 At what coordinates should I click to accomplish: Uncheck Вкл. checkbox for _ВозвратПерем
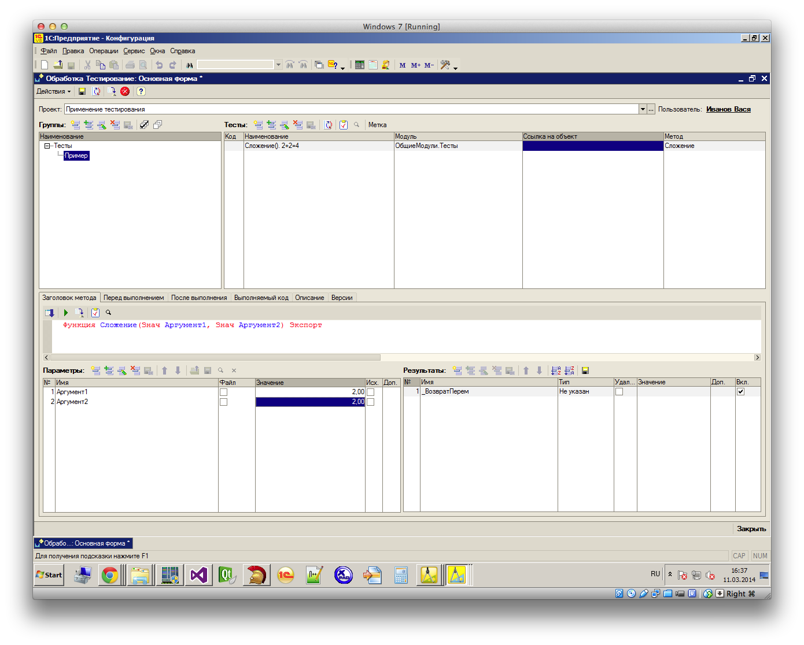tap(741, 391)
